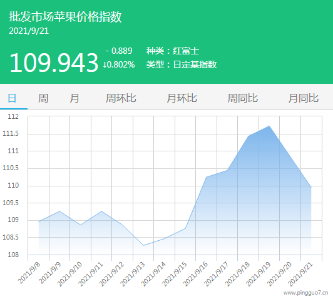Viewport: 333px width, 299px height.
Task: Click the 类型：日定基指数 type label
Action: click(x=182, y=64)
